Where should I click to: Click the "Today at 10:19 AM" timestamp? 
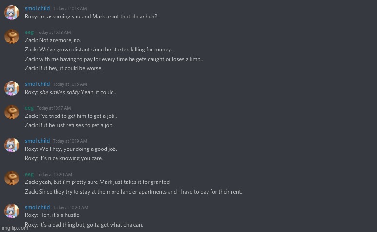coord(70,141)
